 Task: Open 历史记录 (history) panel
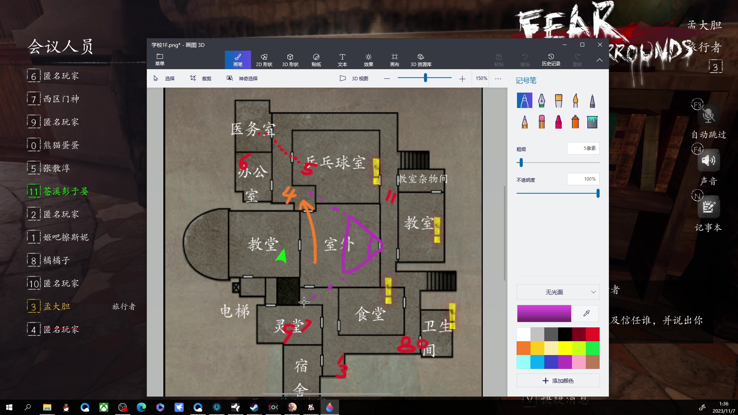coord(551,60)
